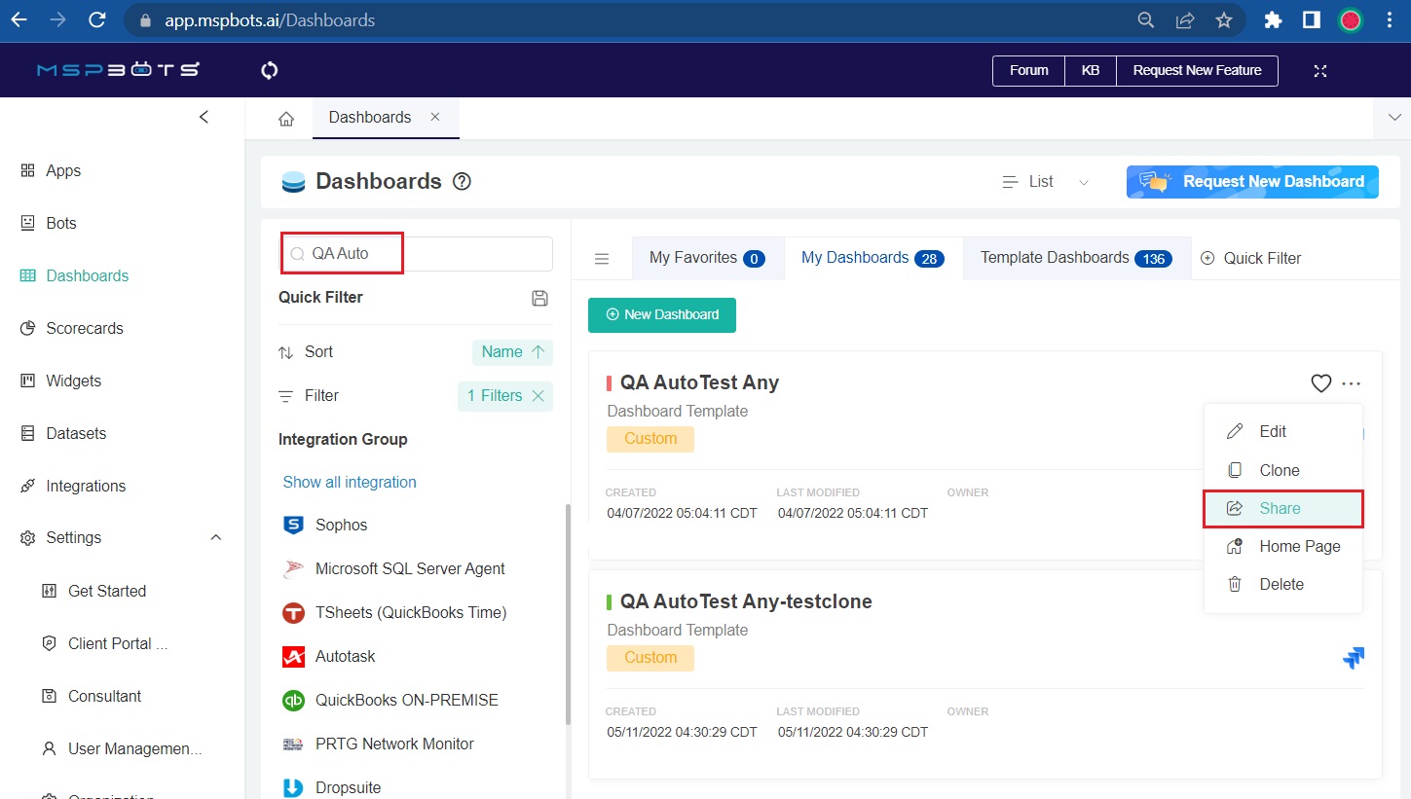Go to the Datasets section
Image resolution: width=1411 pixels, height=799 pixels.
click(x=74, y=433)
